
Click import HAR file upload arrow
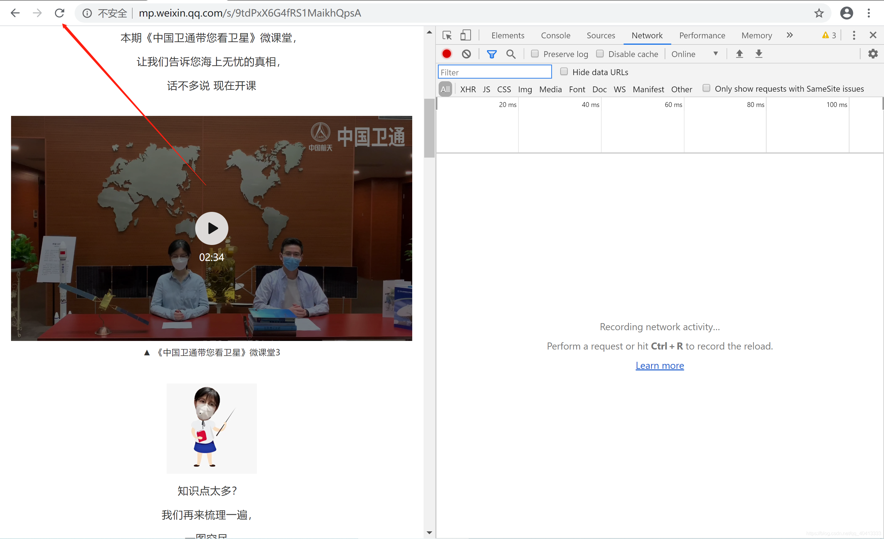[739, 54]
